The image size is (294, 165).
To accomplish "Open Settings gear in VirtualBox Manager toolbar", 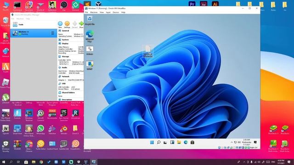I will point(67,23).
